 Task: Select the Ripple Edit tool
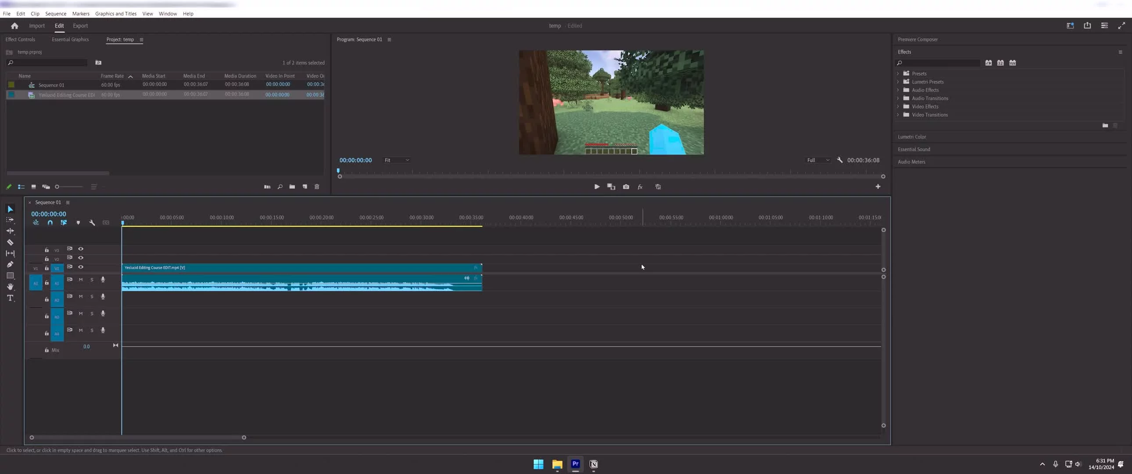[x=10, y=231]
